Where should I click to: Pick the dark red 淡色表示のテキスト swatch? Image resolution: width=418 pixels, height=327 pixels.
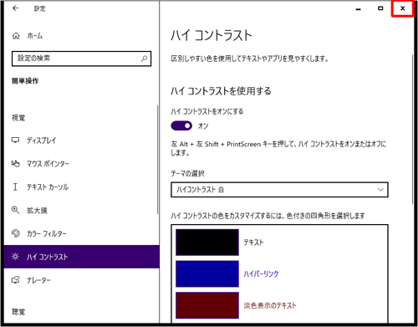pos(207,305)
